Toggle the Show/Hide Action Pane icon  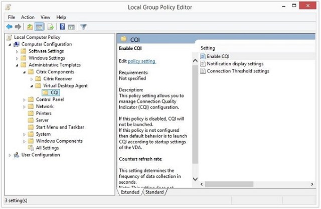pos(72,27)
